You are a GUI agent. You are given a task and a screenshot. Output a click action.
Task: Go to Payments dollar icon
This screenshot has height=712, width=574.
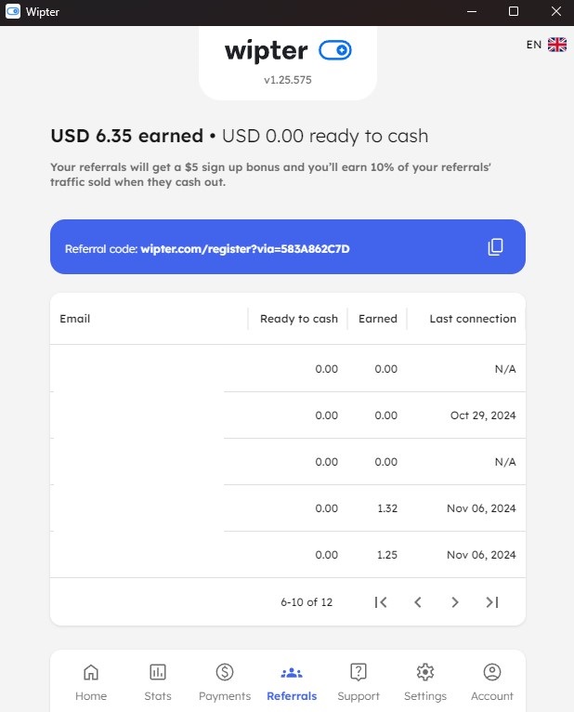(225, 672)
